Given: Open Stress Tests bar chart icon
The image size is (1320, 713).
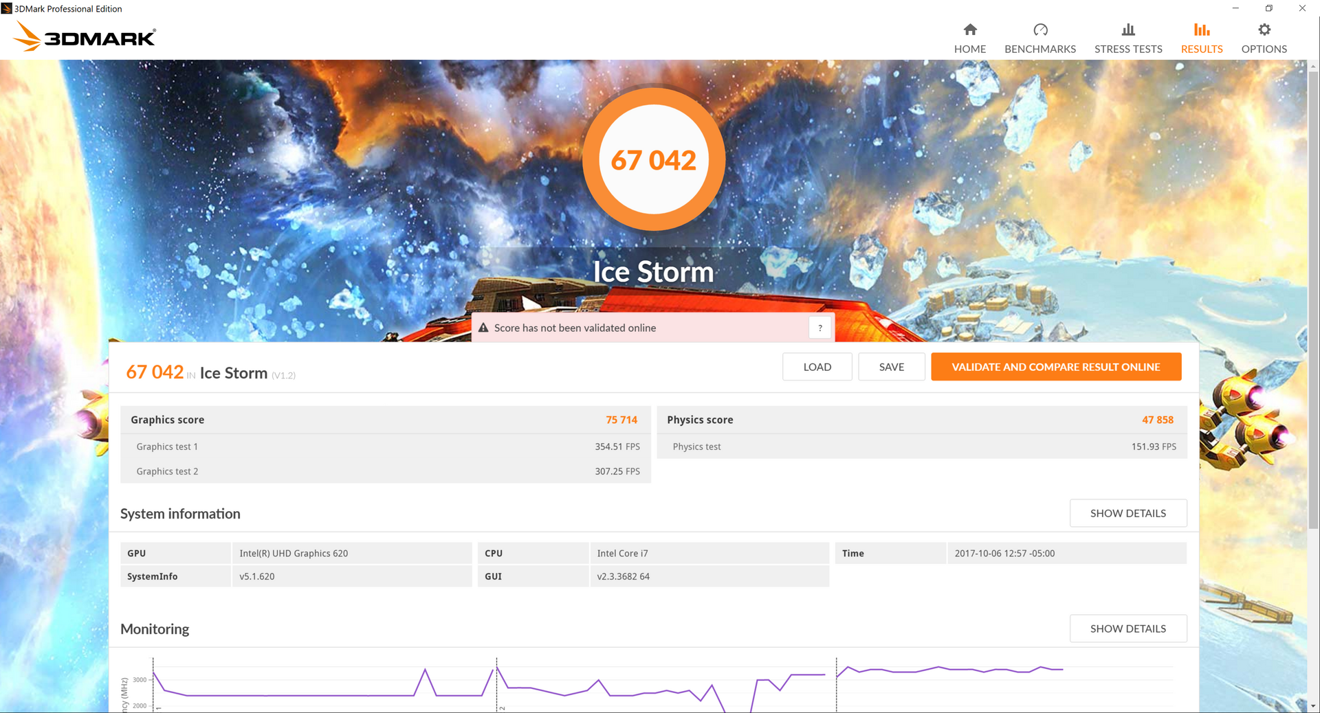Looking at the screenshot, I should click(1127, 30).
